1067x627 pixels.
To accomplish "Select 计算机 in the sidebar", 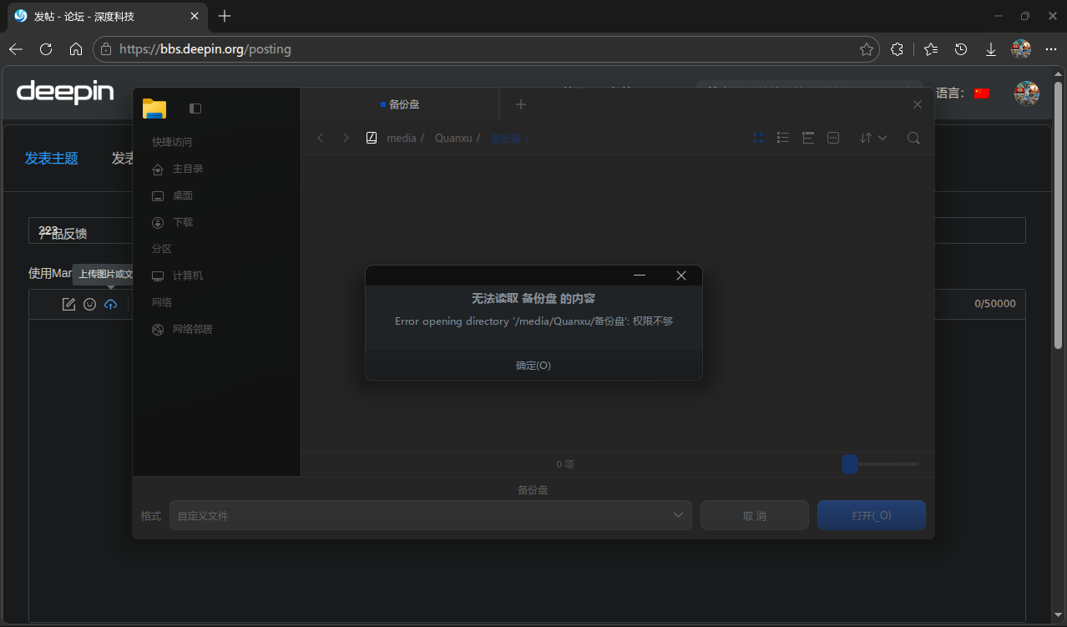I will click(187, 276).
